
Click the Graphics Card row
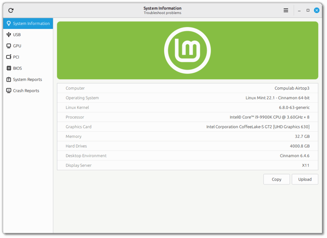pos(187,127)
